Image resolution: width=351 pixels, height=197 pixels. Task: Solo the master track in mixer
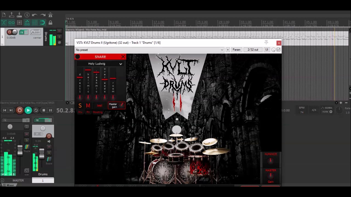[x=27, y=140]
